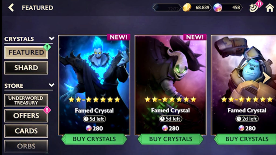Tap the pink alert badge on OFFERS

click(47, 110)
